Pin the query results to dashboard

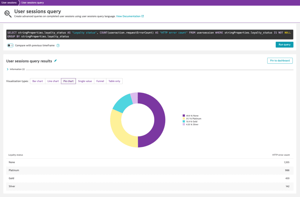(280, 60)
